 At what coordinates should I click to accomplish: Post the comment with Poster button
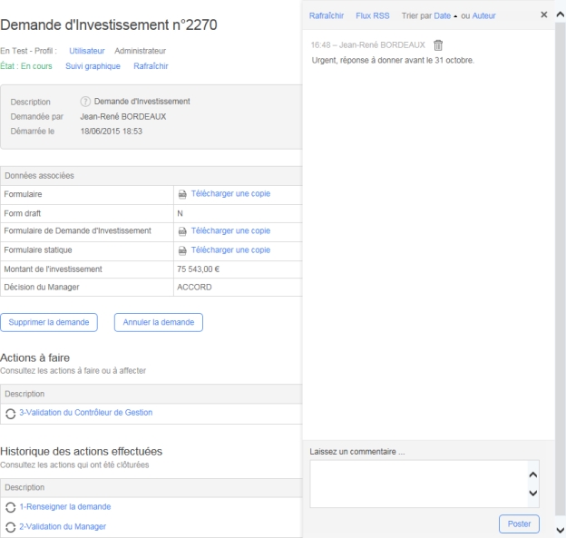(519, 523)
